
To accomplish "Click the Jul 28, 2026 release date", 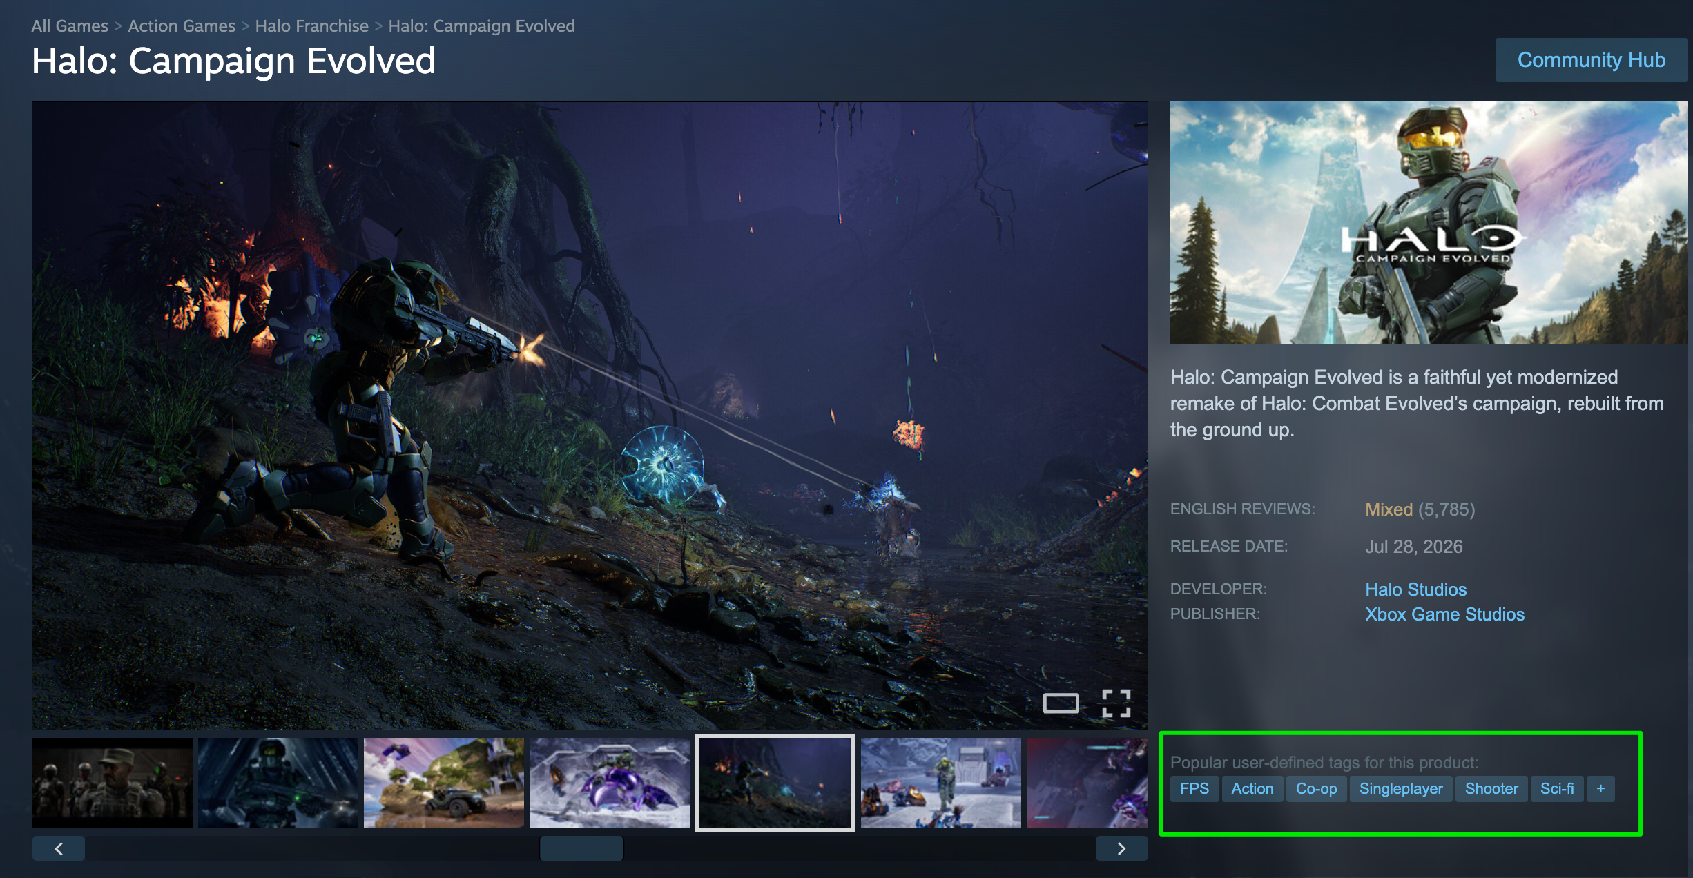I will tap(1414, 547).
